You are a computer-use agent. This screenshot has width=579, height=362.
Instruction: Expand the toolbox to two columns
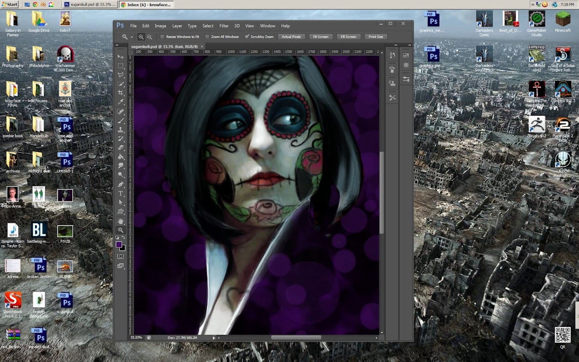point(117,45)
